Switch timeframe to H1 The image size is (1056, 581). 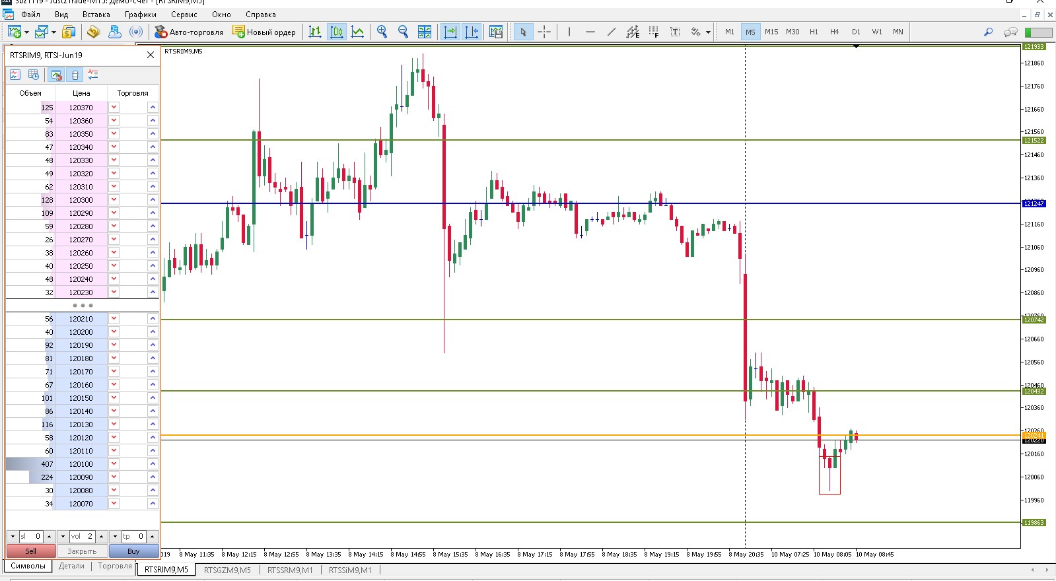click(x=814, y=32)
